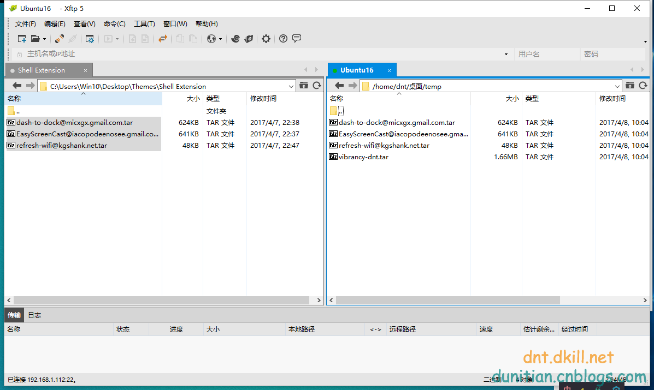Select remote refresh-wifi@kgshank.net.tar file
The width and height of the screenshot is (654, 390).
384,145
